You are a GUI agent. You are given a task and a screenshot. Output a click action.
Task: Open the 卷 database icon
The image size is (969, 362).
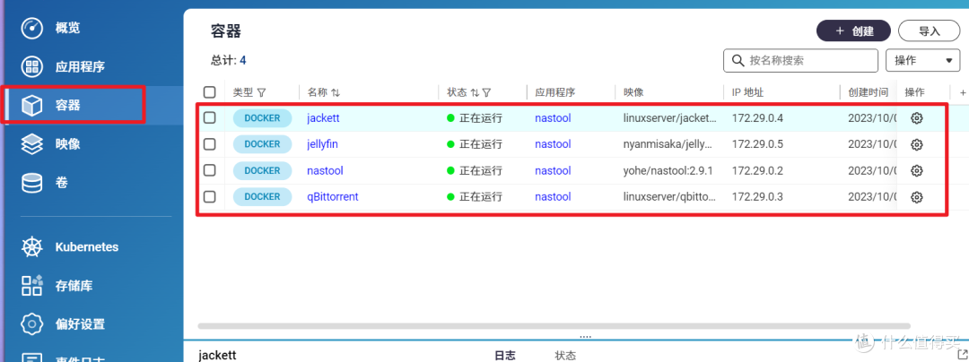pos(32,183)
